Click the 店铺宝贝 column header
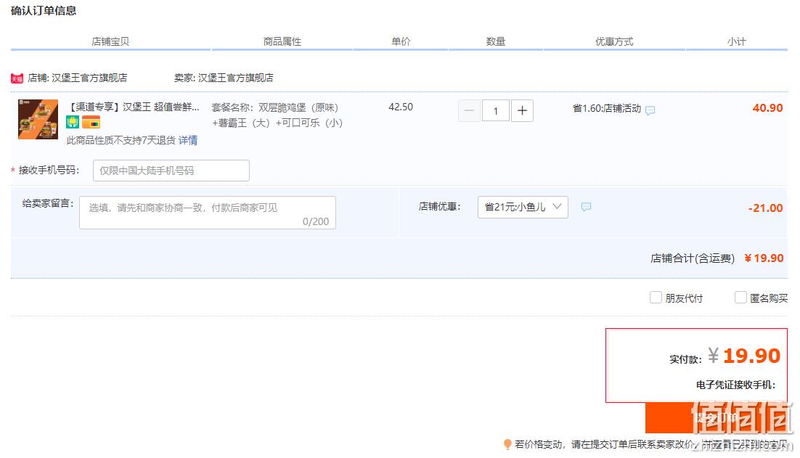The height and width of the screenshot is (458, 800). pos(110,42)
